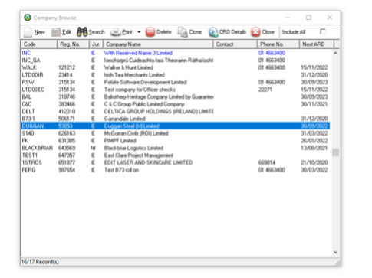Select the With Reserved Name 3 Limited row
Screen dimensions: 372x278
[175, 53]
